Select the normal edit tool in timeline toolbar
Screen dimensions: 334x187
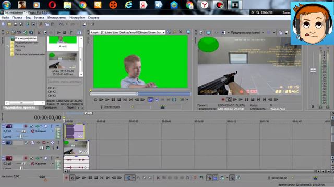pyautogui.click(x=128, y=178)
